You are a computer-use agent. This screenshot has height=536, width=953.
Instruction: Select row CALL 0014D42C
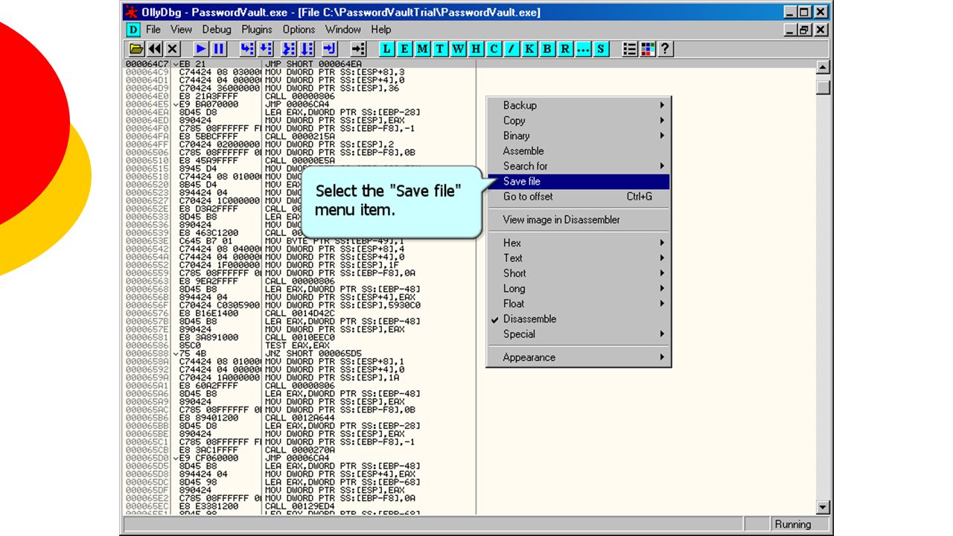pos(300,313)
